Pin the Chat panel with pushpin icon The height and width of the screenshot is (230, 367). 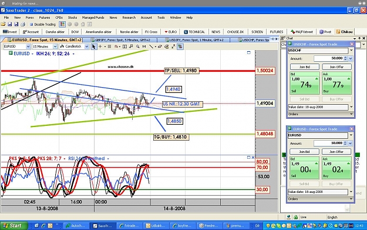click(359, 38)
